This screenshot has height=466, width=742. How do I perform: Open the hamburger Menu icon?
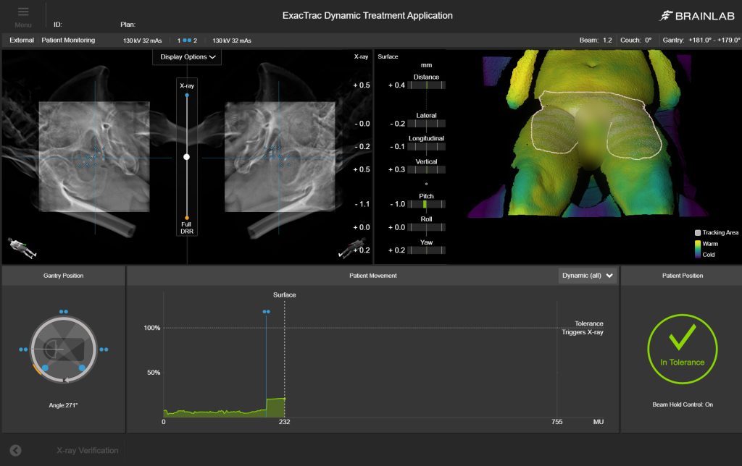click(x=23, y=12)
